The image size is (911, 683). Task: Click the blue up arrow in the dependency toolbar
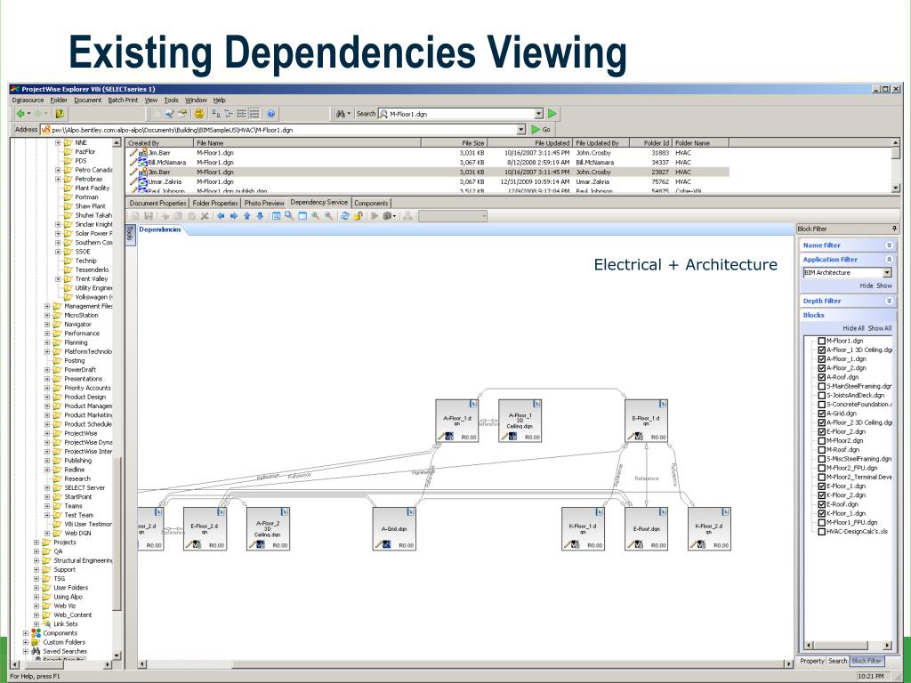pos(247,216)
